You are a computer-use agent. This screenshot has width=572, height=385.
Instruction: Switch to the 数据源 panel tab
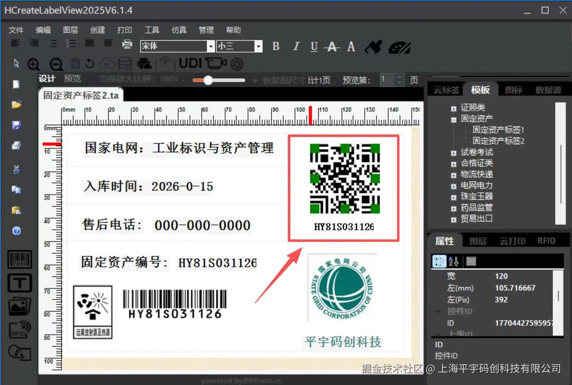click(x=549, y=90)
